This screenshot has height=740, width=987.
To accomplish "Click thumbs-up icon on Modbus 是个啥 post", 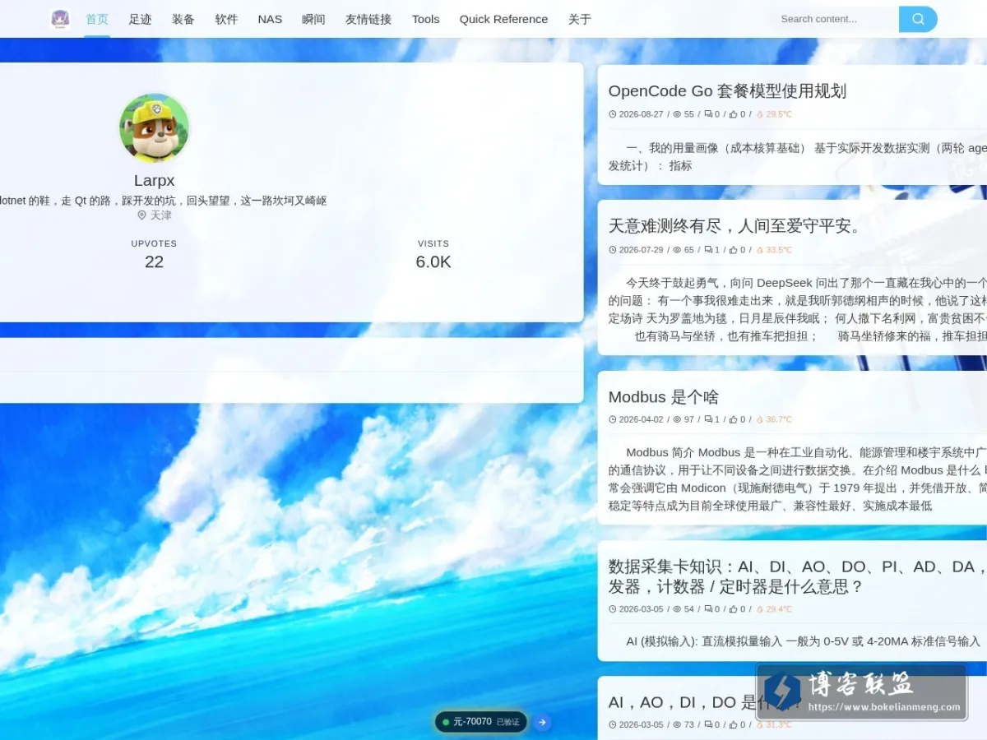I will 734,419.
